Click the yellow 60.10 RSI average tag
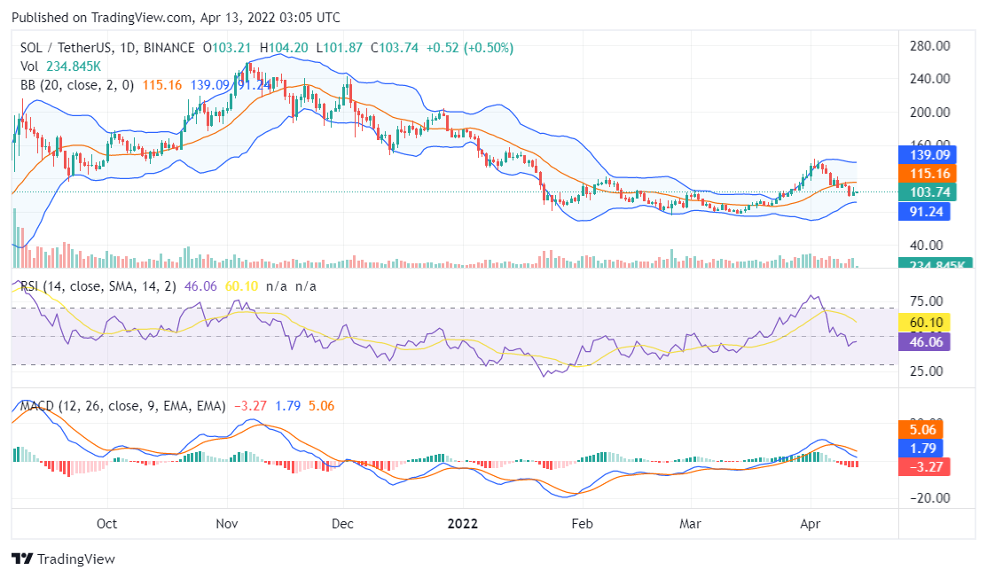Screen dimensions: 987x578 (925, 322)
